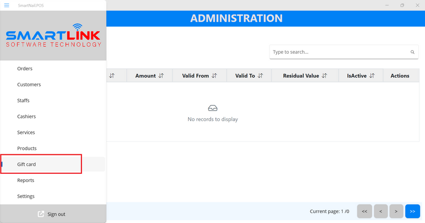The image size is (425, 223).
Task: Go to Staffs in sidebar
Action: pos(23,101)
